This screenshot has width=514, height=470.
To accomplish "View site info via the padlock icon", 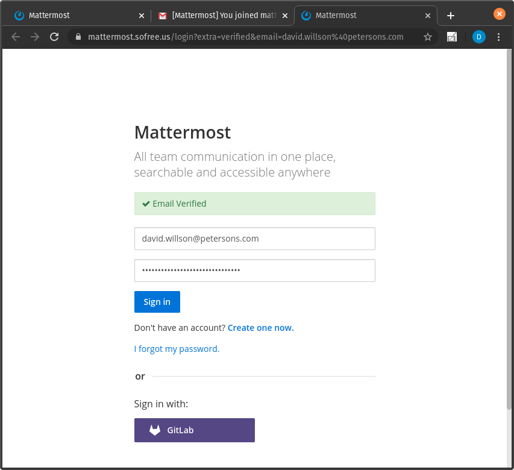I will [78, 37].
